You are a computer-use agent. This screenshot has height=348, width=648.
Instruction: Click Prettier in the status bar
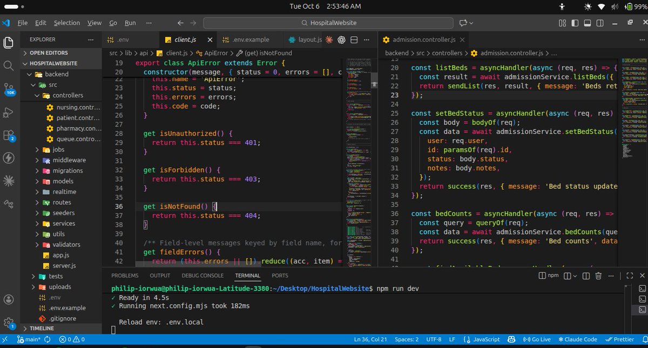pyautogui.click(x=619, y=339)
